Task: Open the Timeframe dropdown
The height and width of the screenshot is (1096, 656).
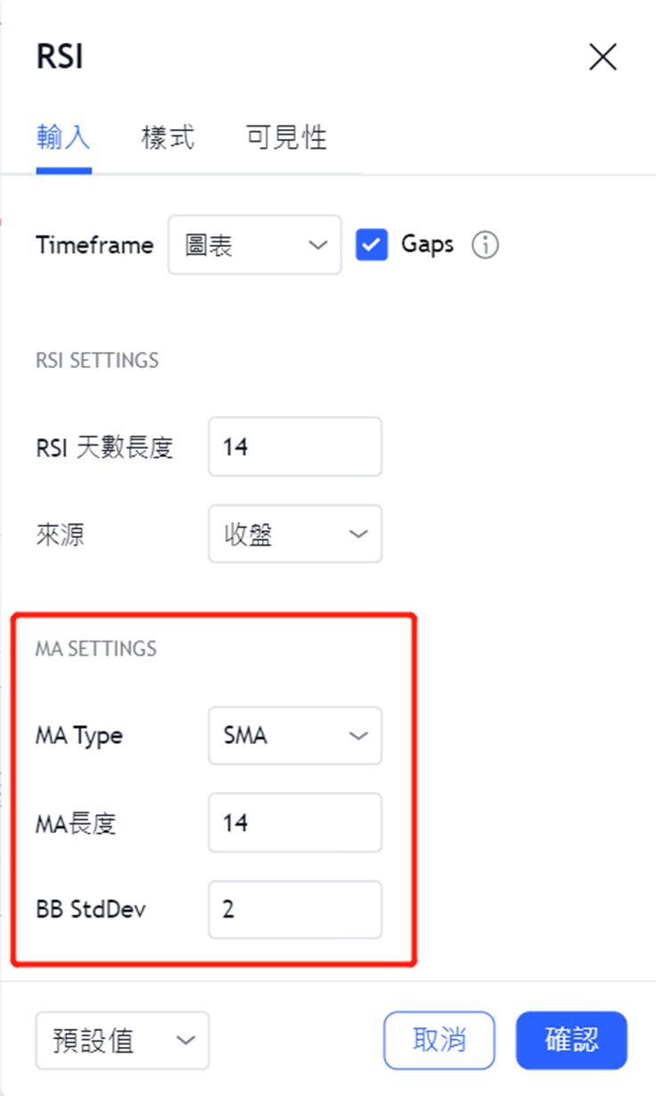Action: pos(254,244)
